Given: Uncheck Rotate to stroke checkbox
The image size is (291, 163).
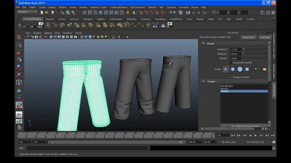Looking at the screenshot, I should point(231,77).
